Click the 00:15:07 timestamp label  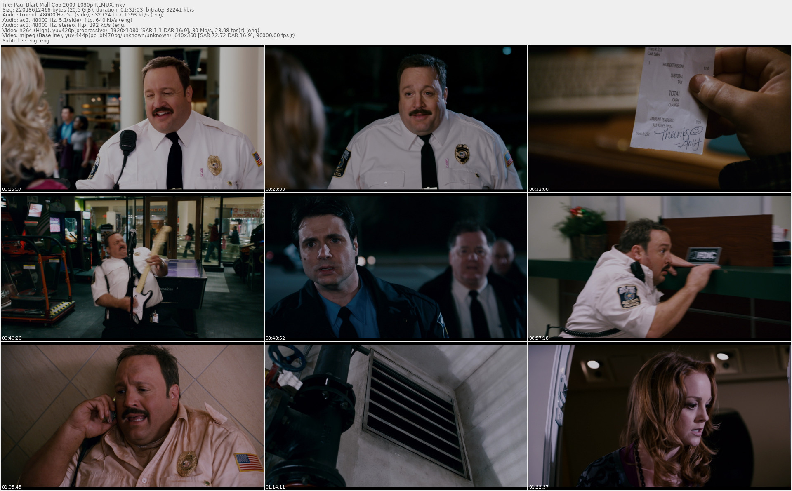pyautogui.click(x=12, y=189)
